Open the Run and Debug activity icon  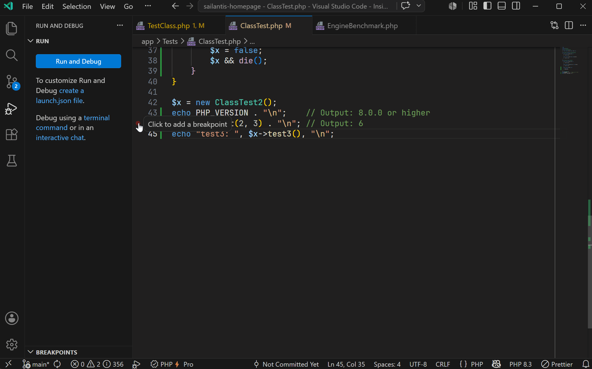(11, 108)
